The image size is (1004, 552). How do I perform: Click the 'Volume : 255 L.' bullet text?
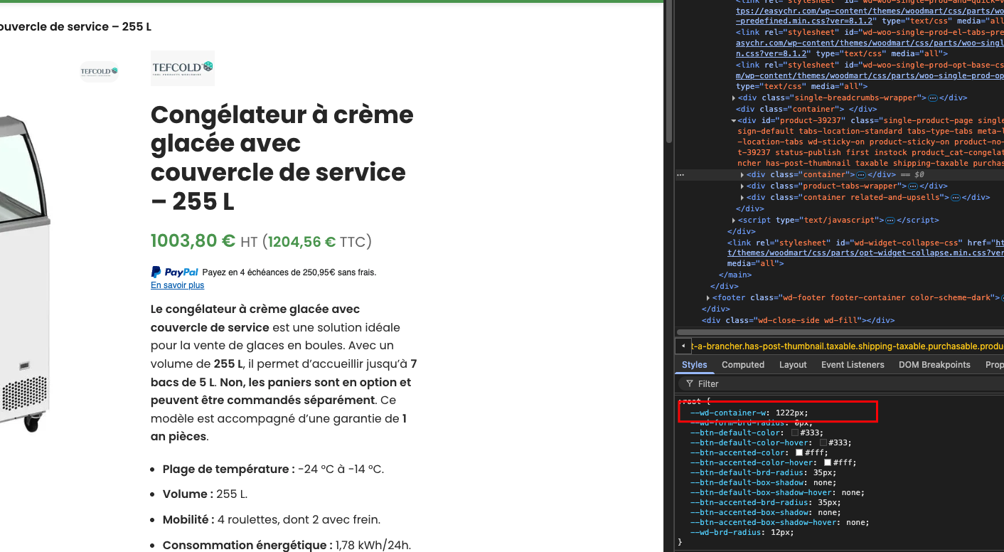205,494
